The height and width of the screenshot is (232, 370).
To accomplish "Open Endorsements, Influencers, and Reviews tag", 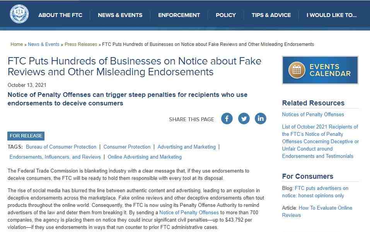I will click(x=55, y=157).
